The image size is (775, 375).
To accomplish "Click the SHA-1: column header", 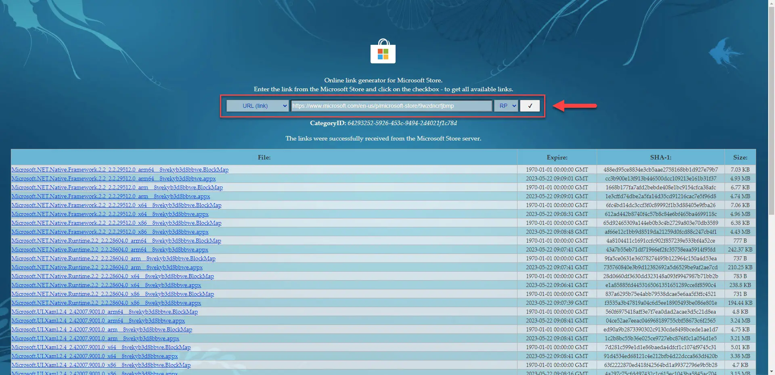I will pyautogui.click(x=660, y=157).
